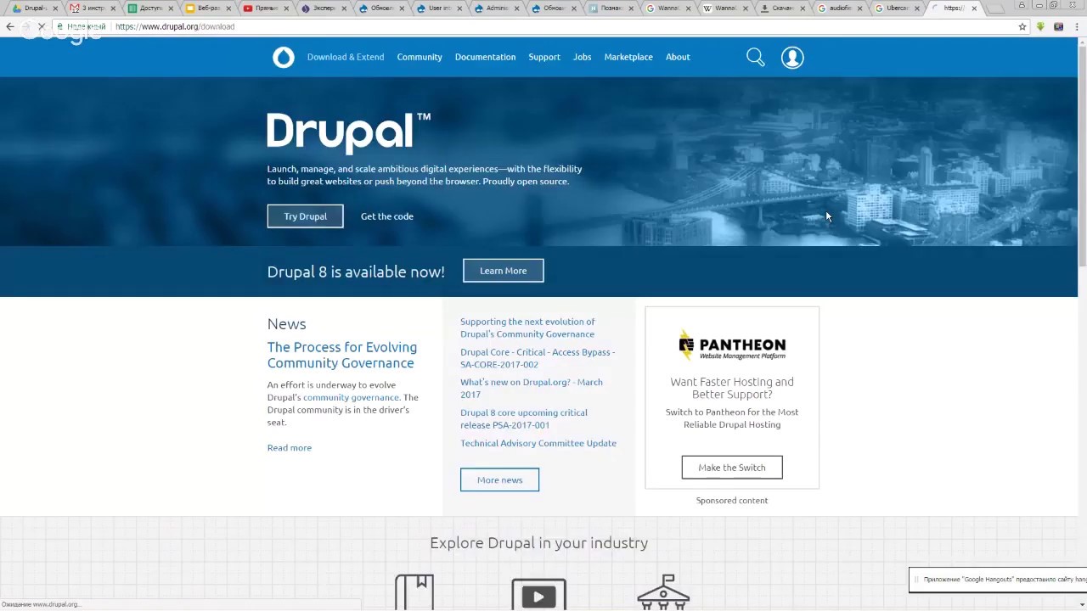This screenshot has height=611, width=1087.
Task: Click the page vertical scrollbar thumb
Action: point(1082,157)
